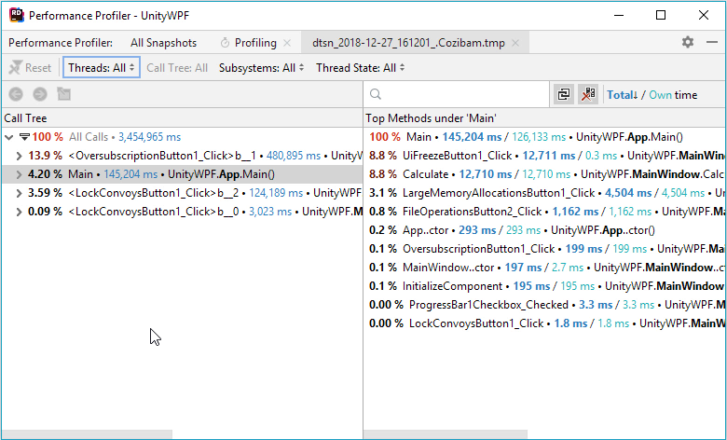The image size is (727, 440).
Task: Close the Cozibam.tmp snapshot tab
Action: coord(515,43)
